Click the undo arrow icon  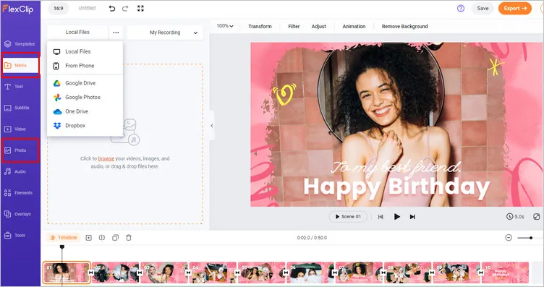(111, 9)
